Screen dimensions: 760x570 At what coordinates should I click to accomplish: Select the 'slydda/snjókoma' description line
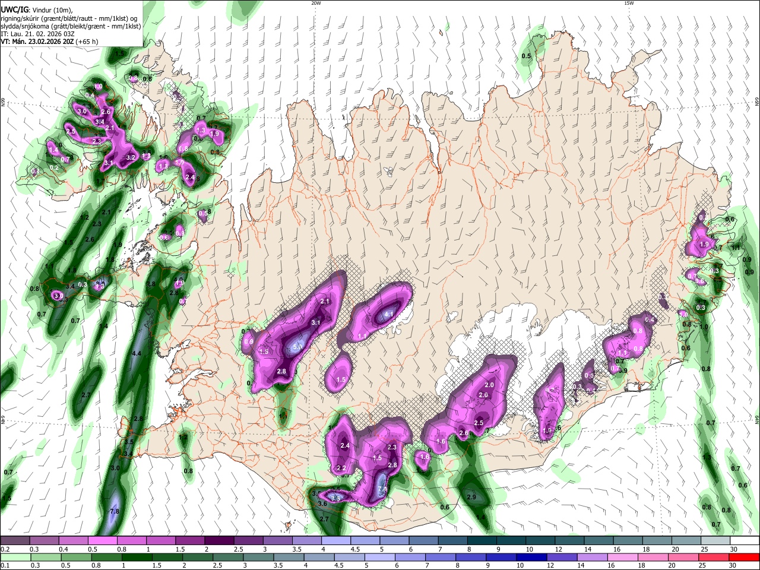pos(71,26)
